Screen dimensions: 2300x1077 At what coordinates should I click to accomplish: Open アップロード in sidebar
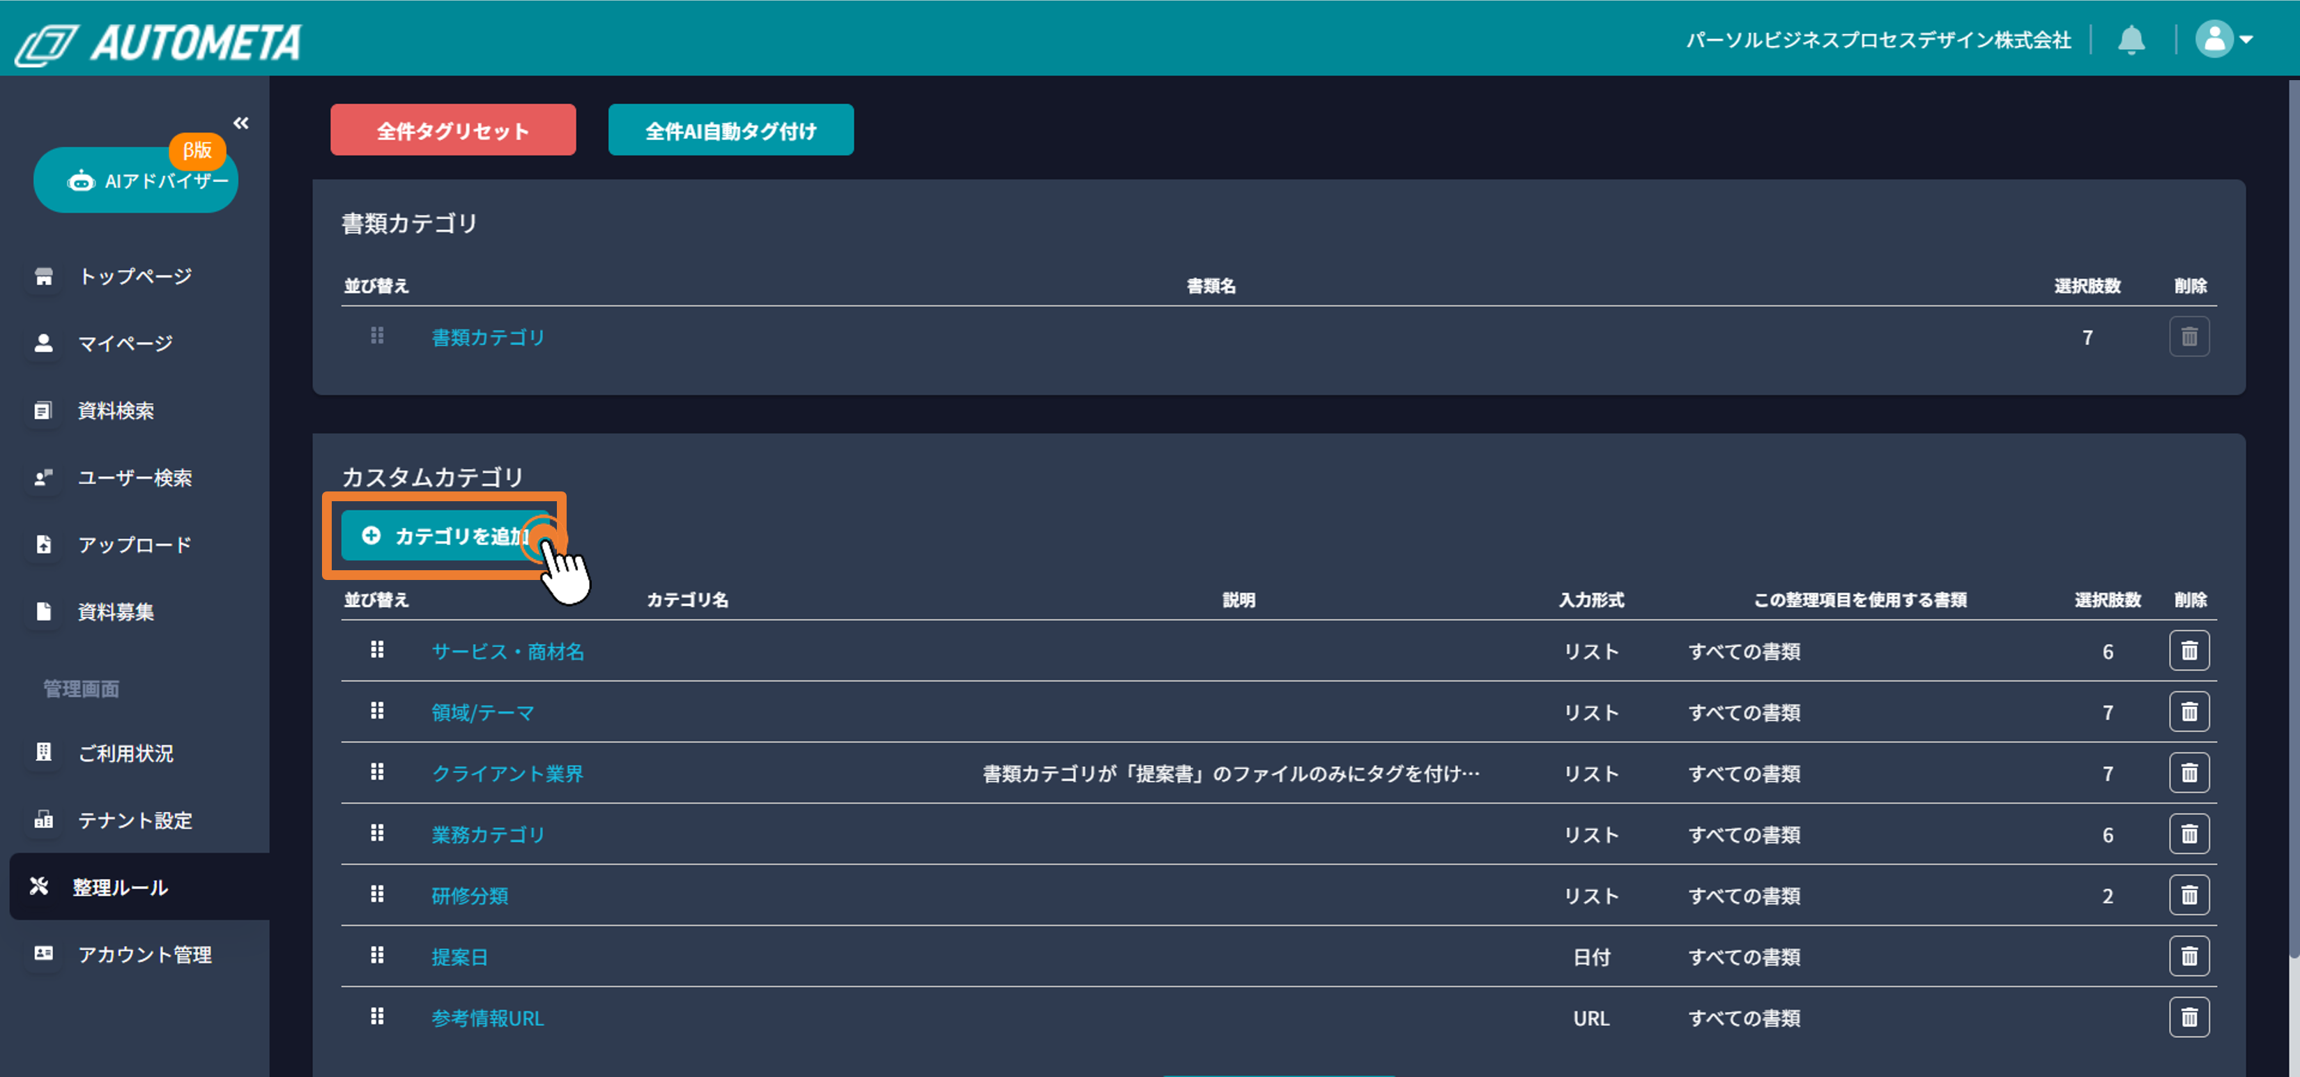point(135,544)
